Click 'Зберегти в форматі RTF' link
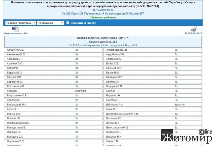The image size is (215, 146). tap(15, 33)
